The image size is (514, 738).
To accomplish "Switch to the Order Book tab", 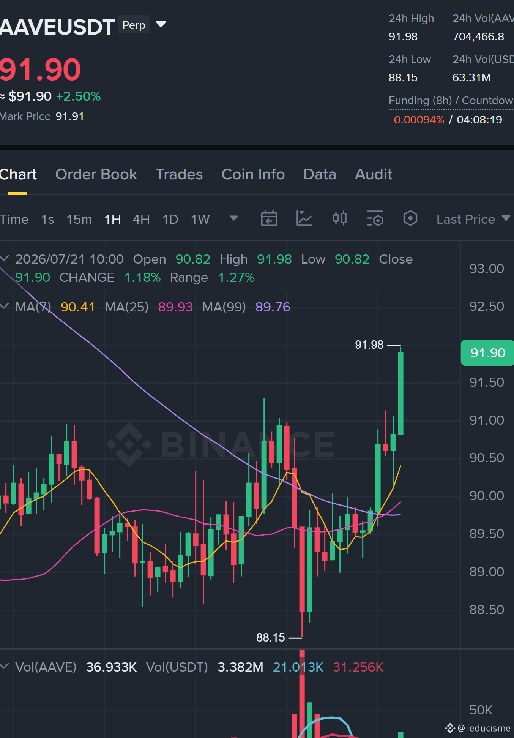I will click(96, 174).
